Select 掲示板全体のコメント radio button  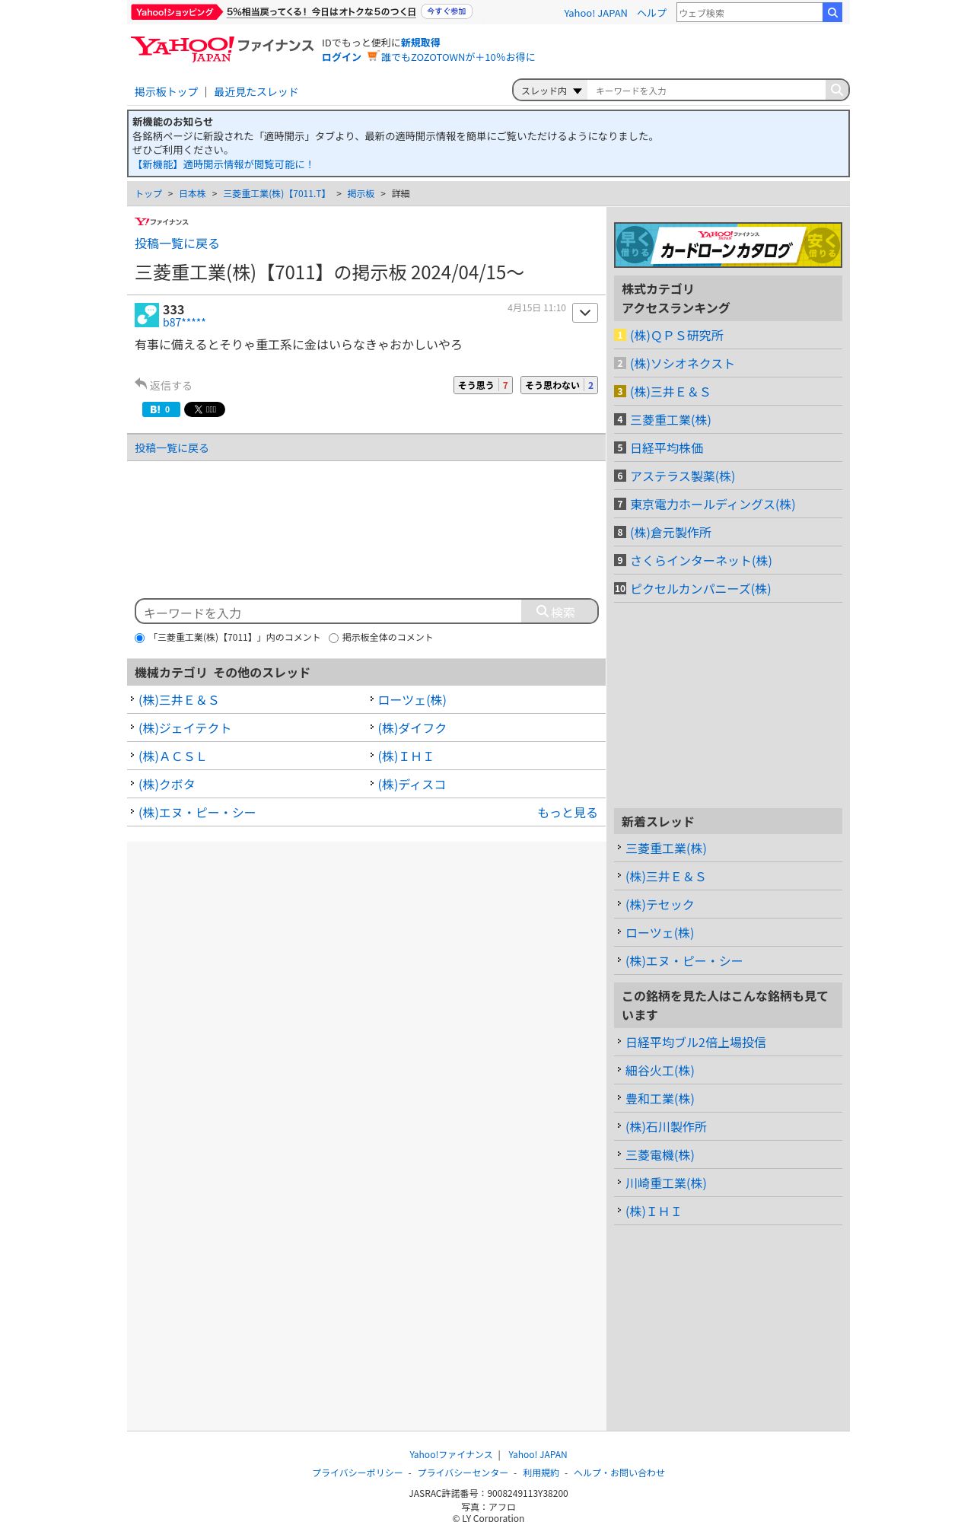333,638
